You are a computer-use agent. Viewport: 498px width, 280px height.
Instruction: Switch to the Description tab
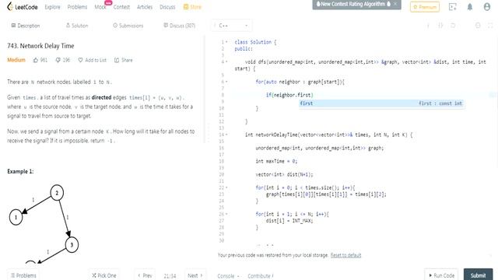pyautogui.click(x=26, y=26)
